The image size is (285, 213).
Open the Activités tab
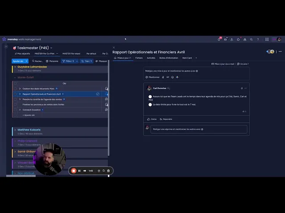(151, 58)
